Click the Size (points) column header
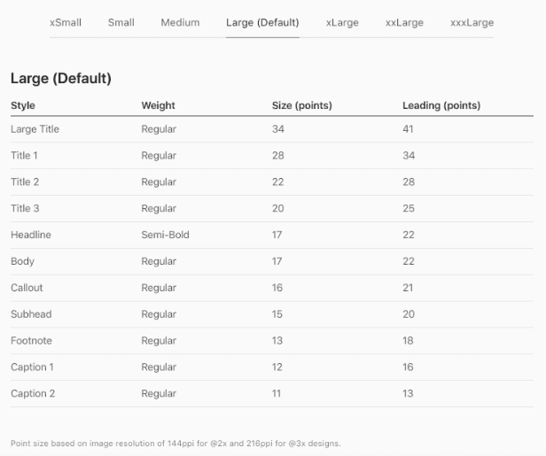 [x=302, y=105]
